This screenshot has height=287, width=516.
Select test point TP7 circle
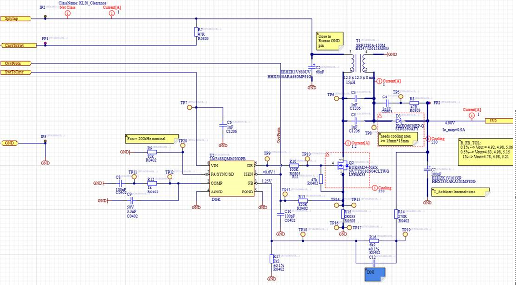click(x=189, y=107)
